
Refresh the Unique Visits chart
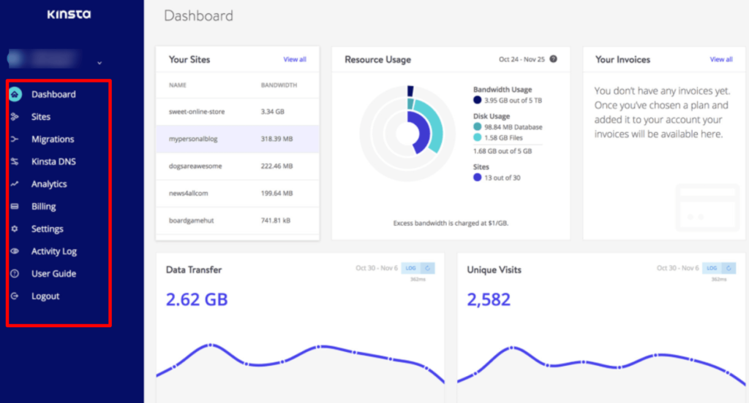click(729, 268)
